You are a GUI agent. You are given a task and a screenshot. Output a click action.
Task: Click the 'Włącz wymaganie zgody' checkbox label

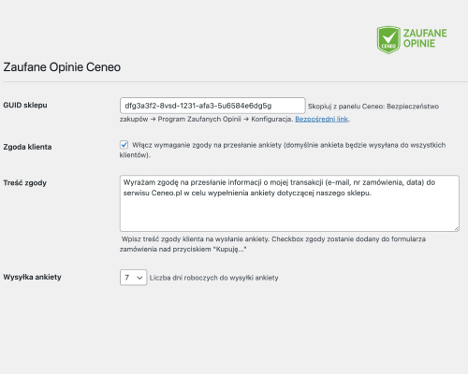[283, 150]
